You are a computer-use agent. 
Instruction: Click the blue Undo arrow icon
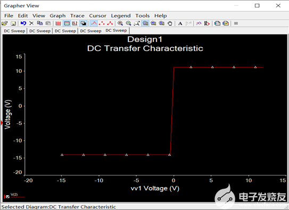(x=23, y=23)
